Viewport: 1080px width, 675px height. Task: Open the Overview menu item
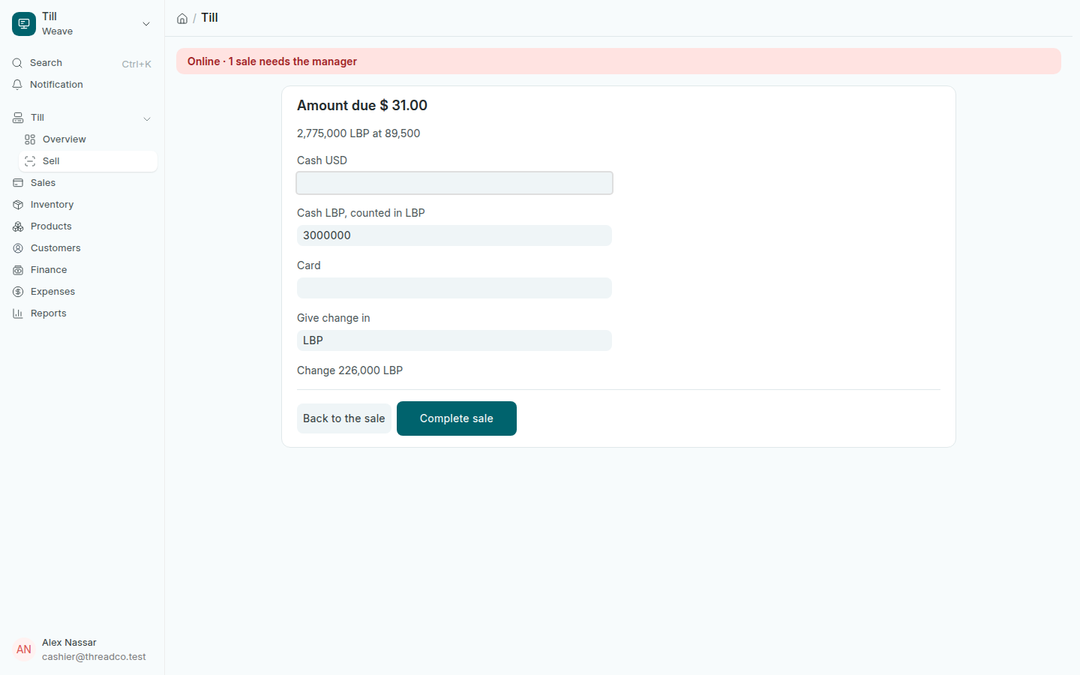point(88,139)
